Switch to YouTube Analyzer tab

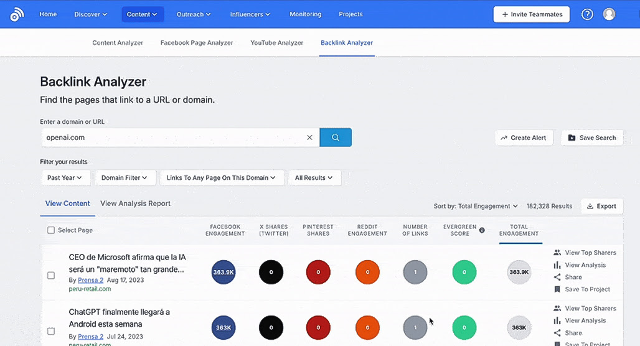277,43
